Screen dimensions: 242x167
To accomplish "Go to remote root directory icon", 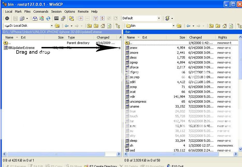I will coord(218,26).
